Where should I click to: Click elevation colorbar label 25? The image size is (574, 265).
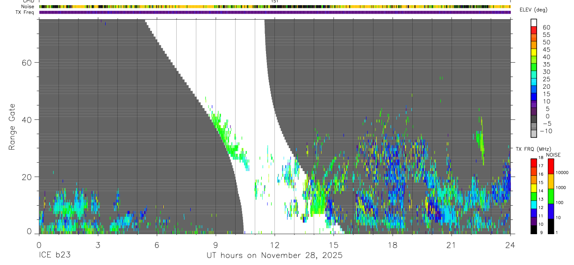tap(546, 79)
